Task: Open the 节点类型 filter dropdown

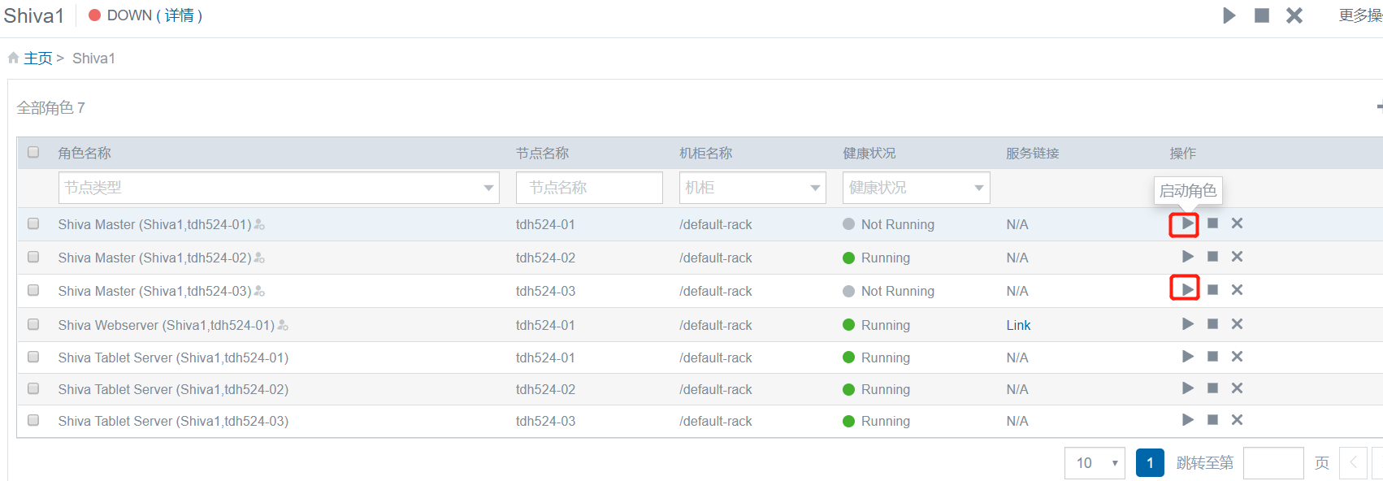Action: (x=279, y=188)
